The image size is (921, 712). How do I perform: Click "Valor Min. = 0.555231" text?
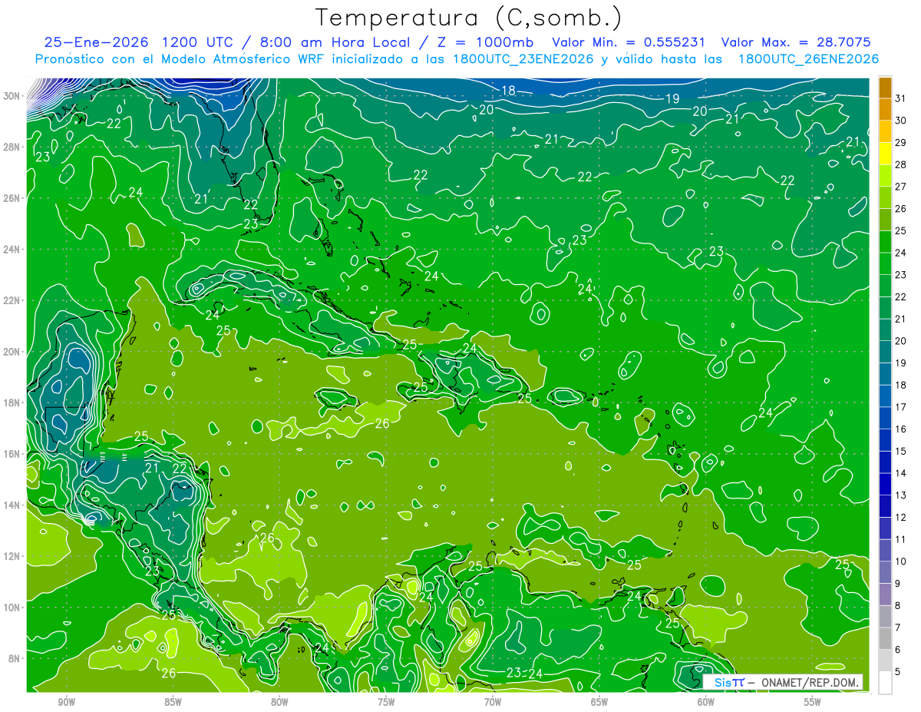629,41
